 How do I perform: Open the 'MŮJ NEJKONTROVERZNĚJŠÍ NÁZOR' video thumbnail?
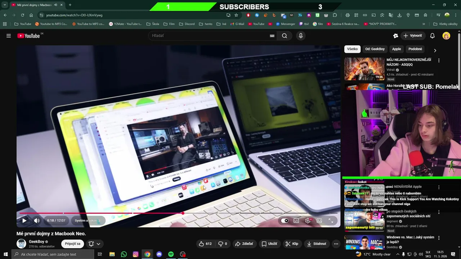pyautogui.click(x=364, y=69)
